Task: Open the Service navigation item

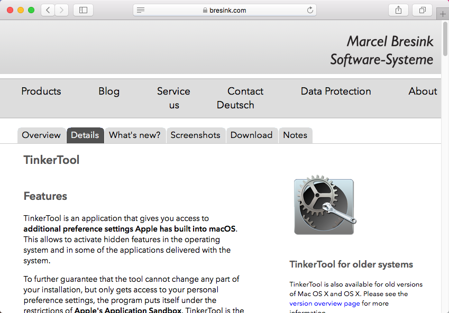Action: [173, 91]
